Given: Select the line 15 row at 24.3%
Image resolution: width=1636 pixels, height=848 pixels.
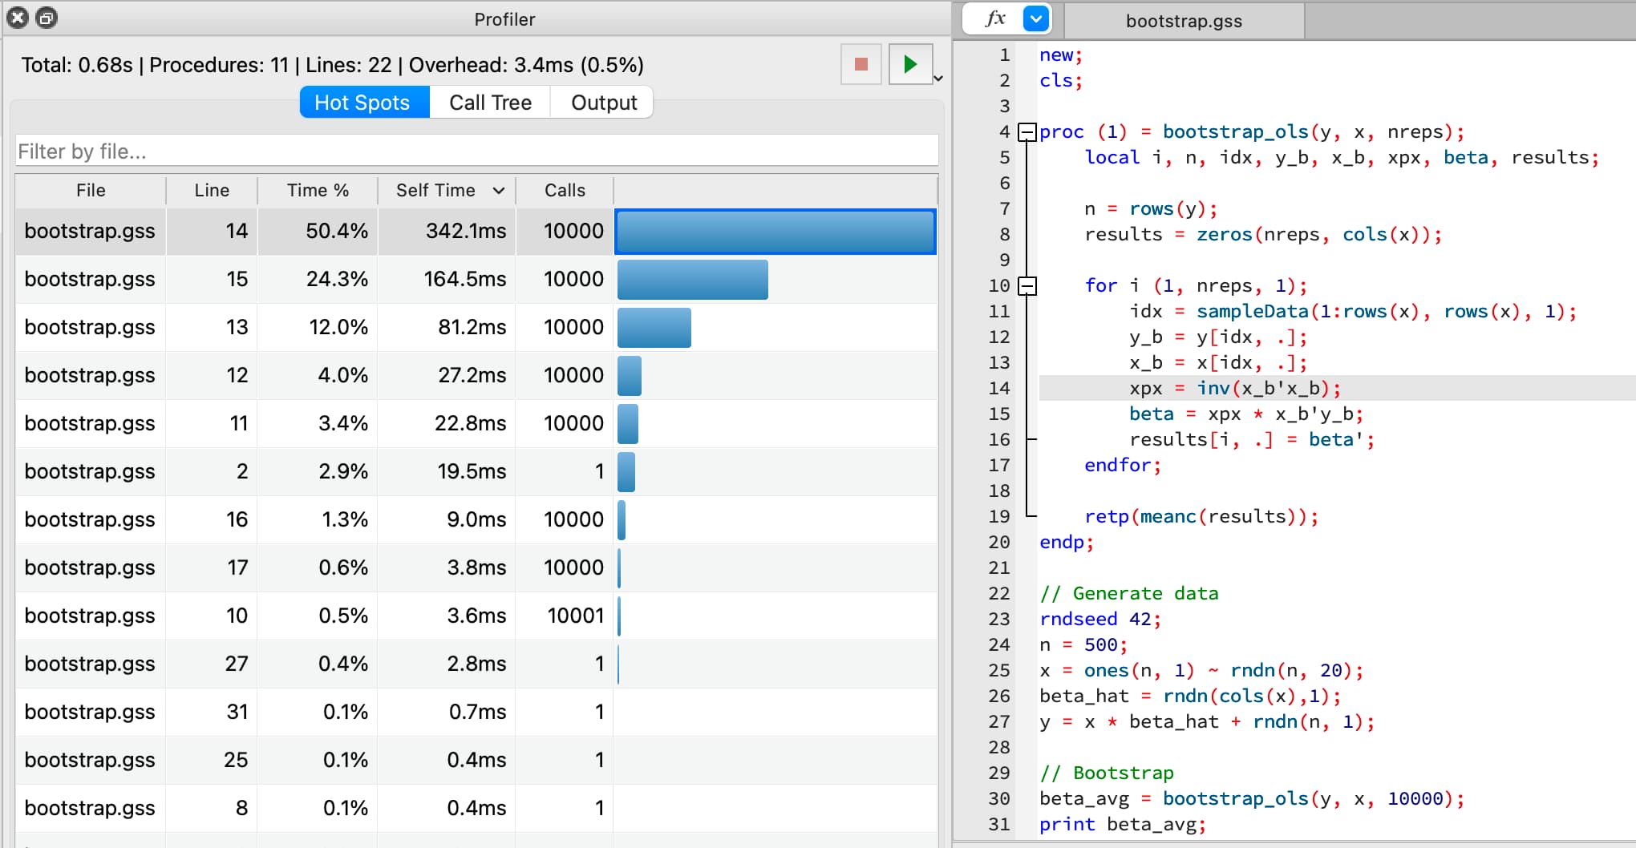Looking at the screenshot, I should coord(476,280).
